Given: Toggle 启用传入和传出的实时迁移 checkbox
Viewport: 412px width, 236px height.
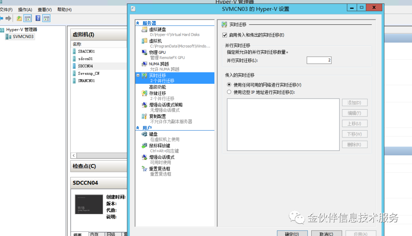Looking at the screenshot, I should [x=225, y=35].
